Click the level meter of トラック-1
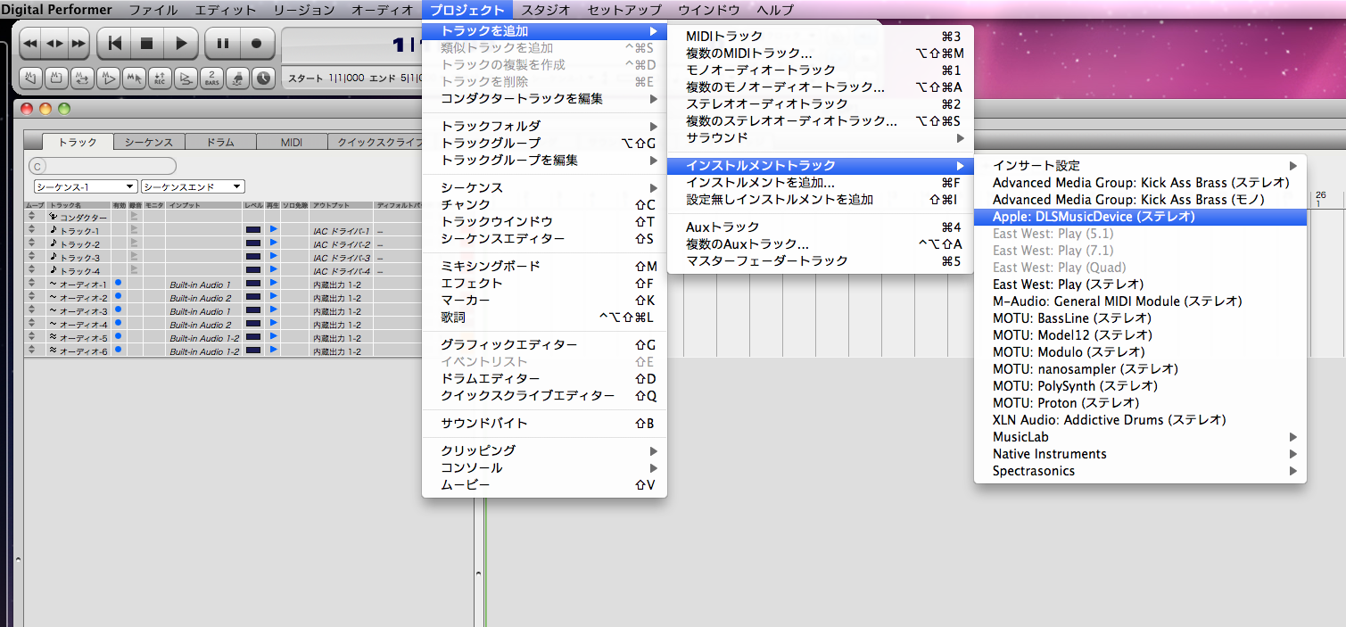The width and height of the screenshot is (1346, 627). [x=253, y=230]
